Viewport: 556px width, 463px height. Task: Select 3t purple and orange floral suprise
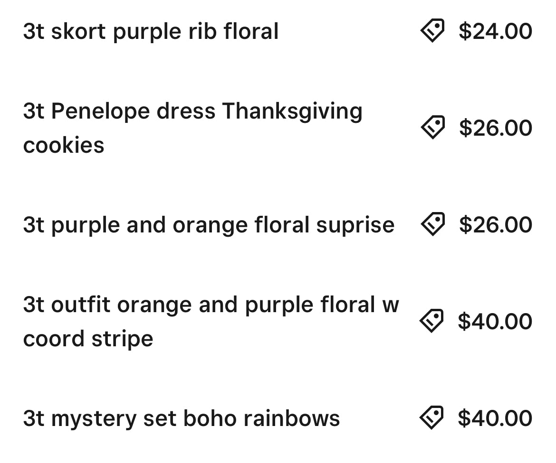point(209,225)
